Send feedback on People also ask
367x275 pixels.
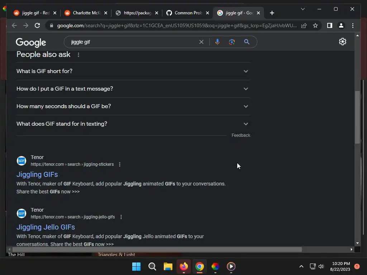[x=241, y=135]
